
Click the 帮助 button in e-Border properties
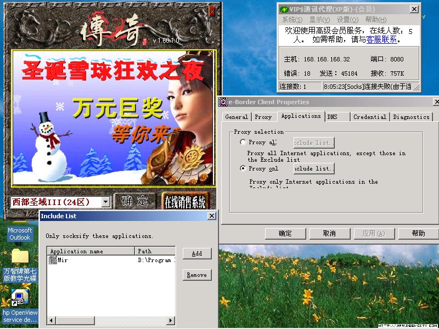coord(418,234)
